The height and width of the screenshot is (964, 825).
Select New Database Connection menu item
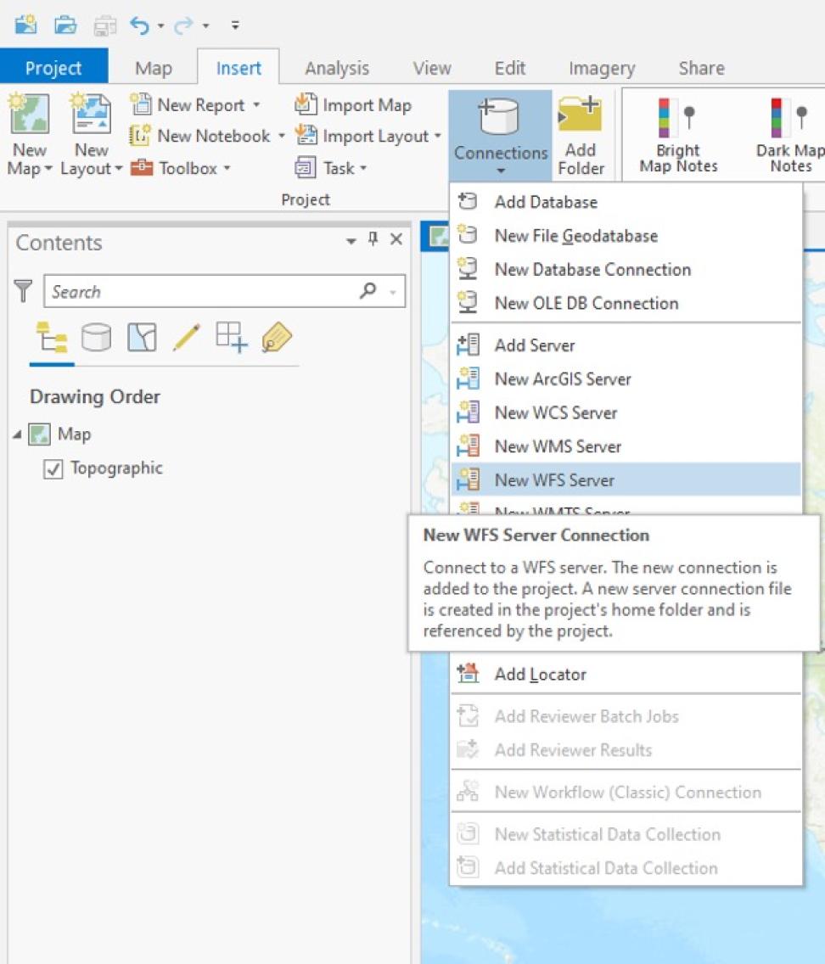click(626, 269)
